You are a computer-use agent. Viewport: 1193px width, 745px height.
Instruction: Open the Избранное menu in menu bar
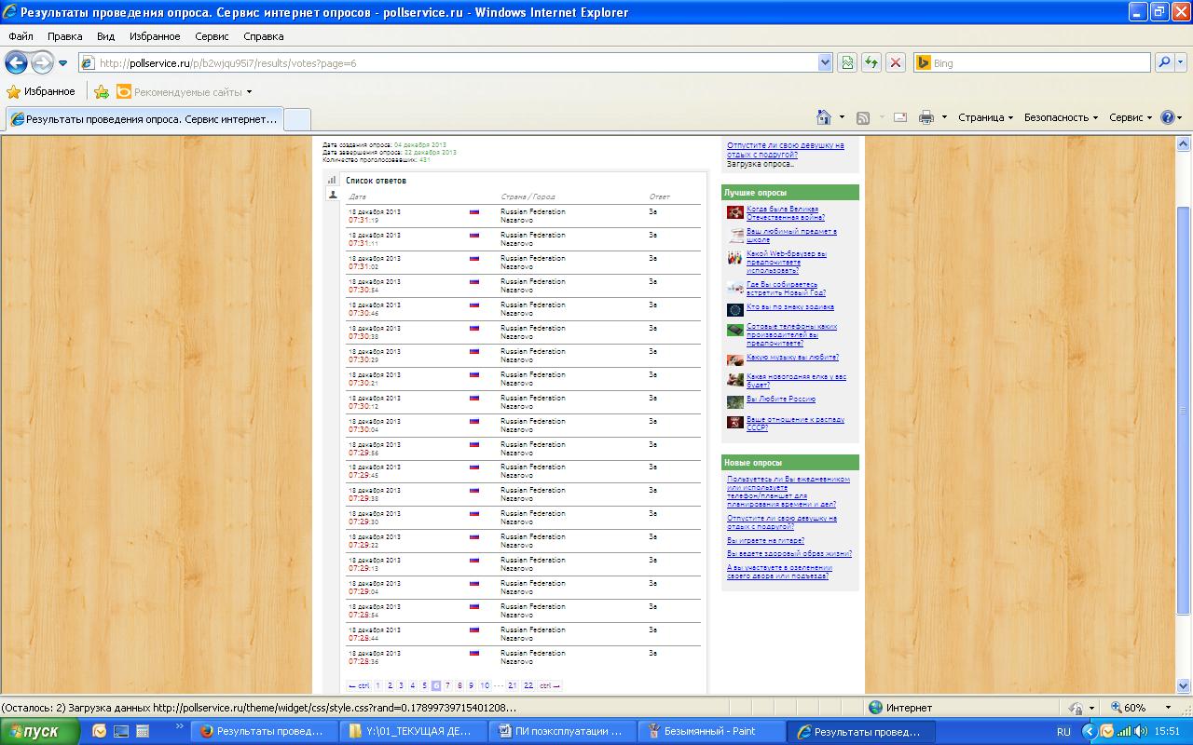(x=155, y=36)
